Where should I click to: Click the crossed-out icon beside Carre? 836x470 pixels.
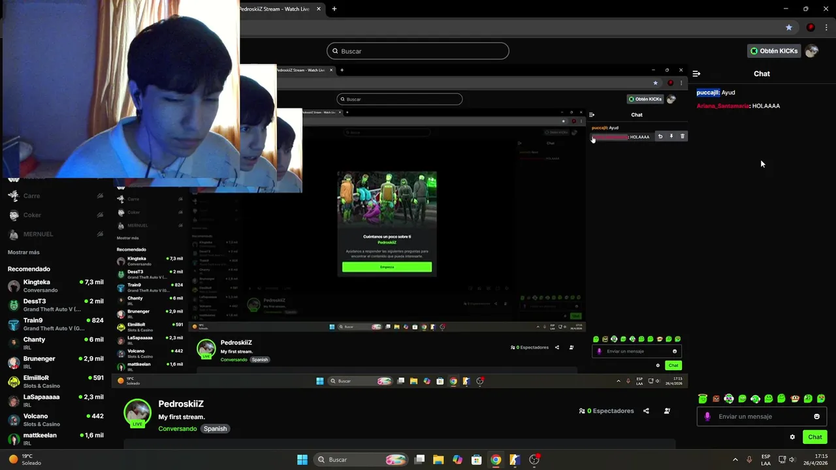click(100, 196)
